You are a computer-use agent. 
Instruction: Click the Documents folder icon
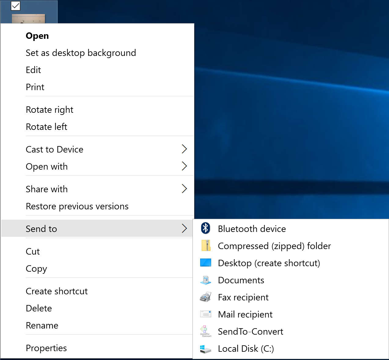pos(206,280)
